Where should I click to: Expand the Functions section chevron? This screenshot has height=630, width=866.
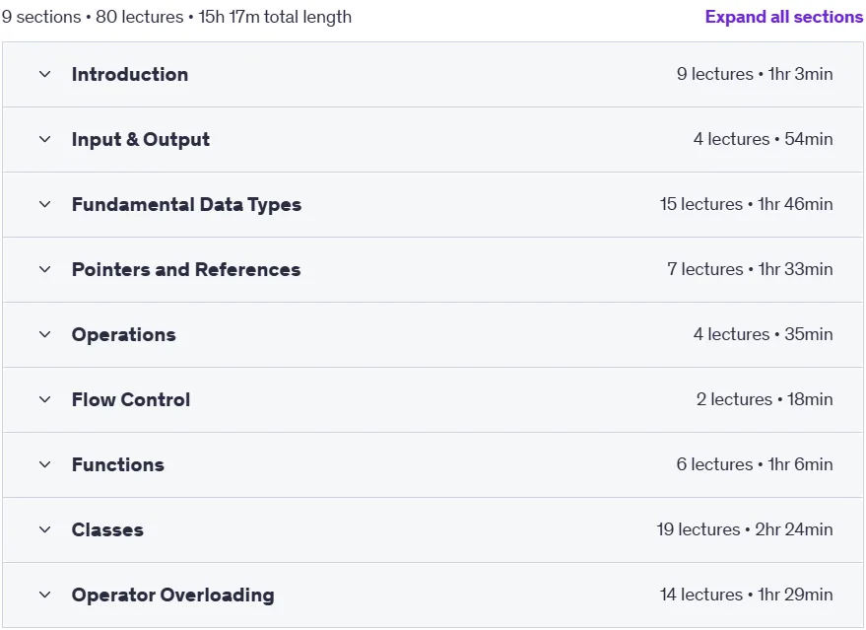[44, 464]
